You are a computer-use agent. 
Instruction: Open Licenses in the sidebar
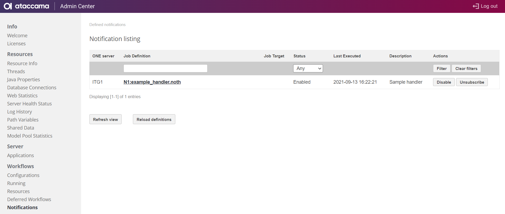click(16, 44)
